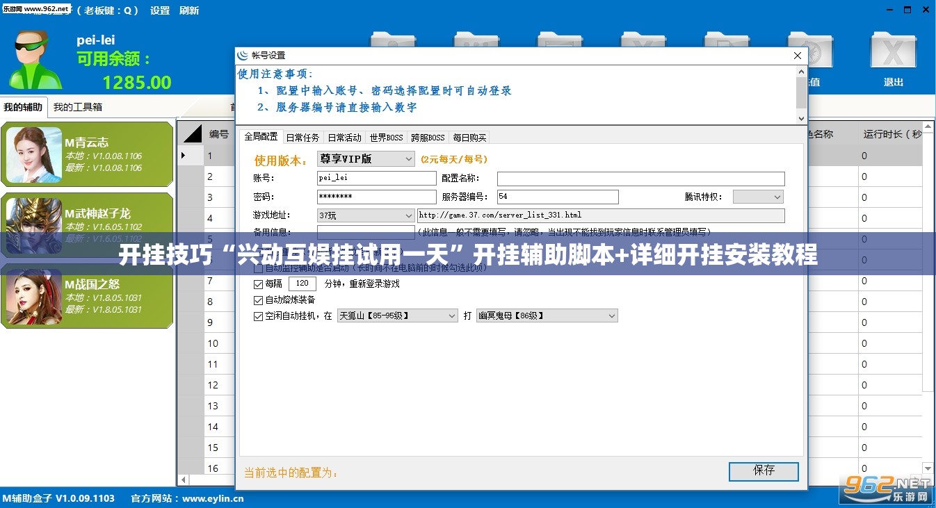Screen dimensions: 936x508
Task: Click the table corner select-all triangle
Action: click(x=191, y=133)
